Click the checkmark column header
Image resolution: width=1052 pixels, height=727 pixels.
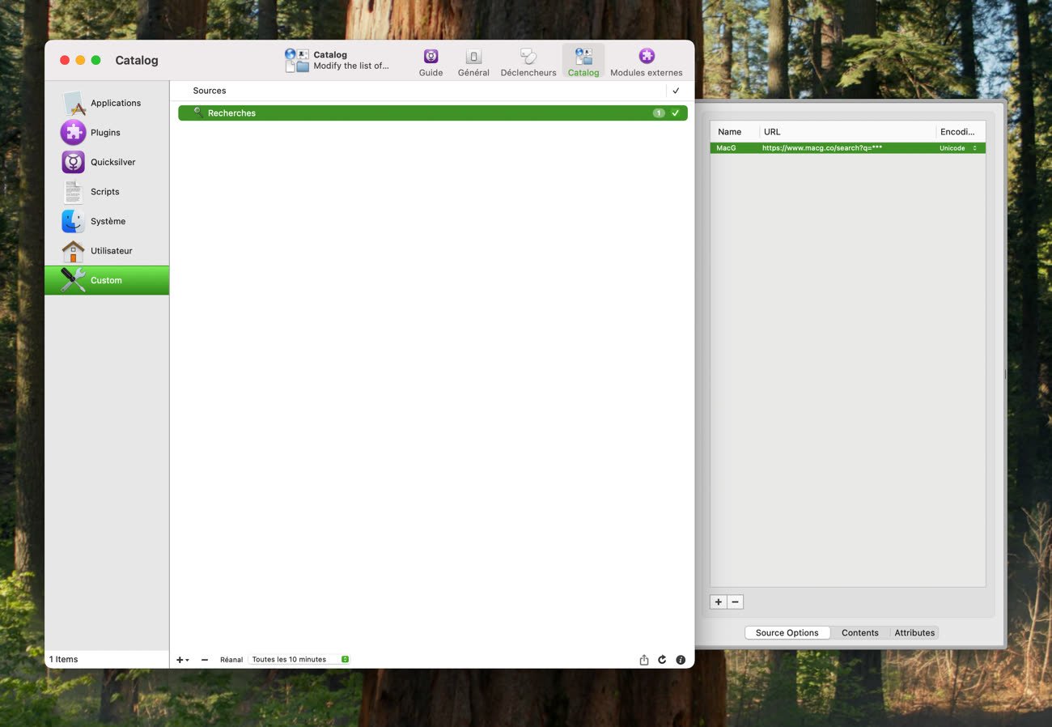[x=677, y=91]
